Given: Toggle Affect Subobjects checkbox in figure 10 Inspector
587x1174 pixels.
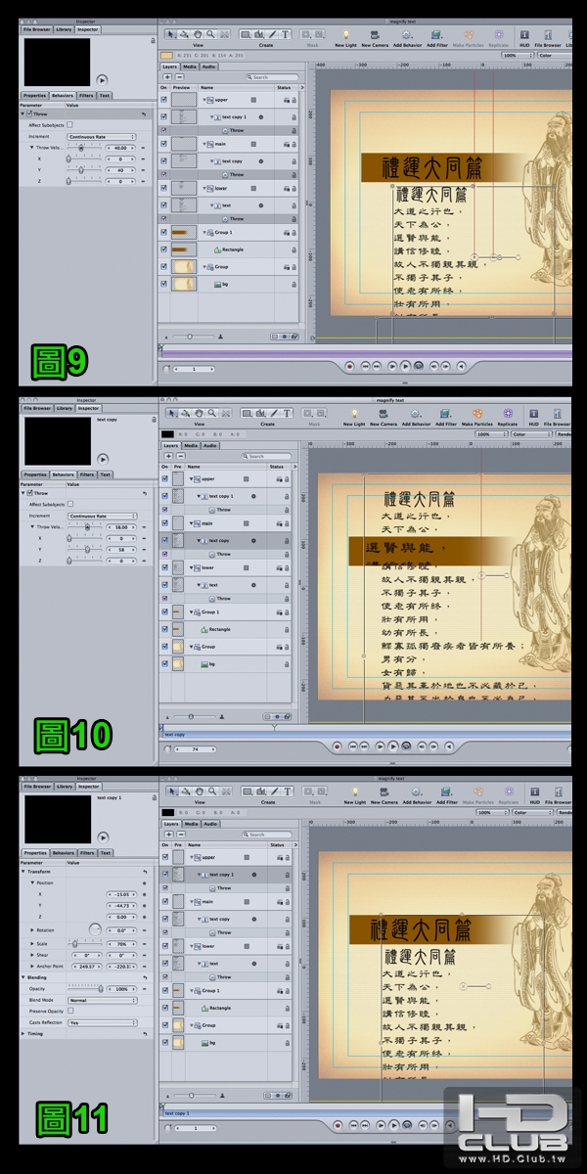Looking at the screenshot, I should (70, 504).
